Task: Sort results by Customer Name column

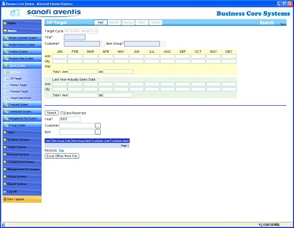Action: [120, 140]
